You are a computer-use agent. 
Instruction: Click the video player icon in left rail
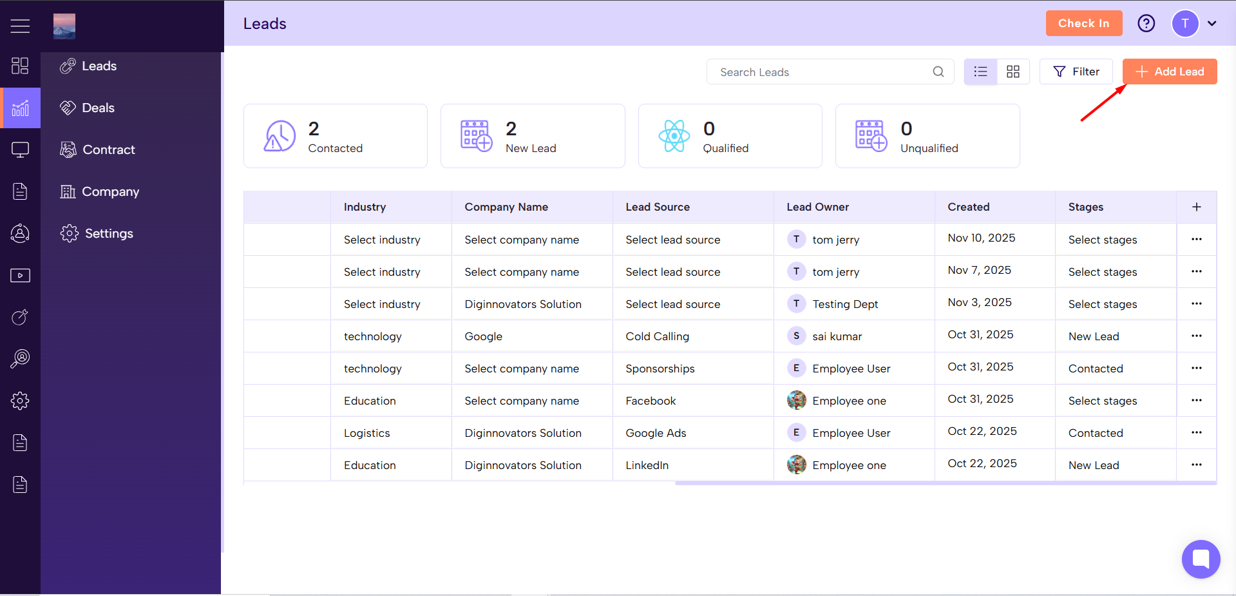tap(20, 276)
